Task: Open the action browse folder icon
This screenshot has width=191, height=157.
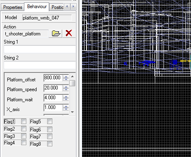Action: tap(56, 33)
